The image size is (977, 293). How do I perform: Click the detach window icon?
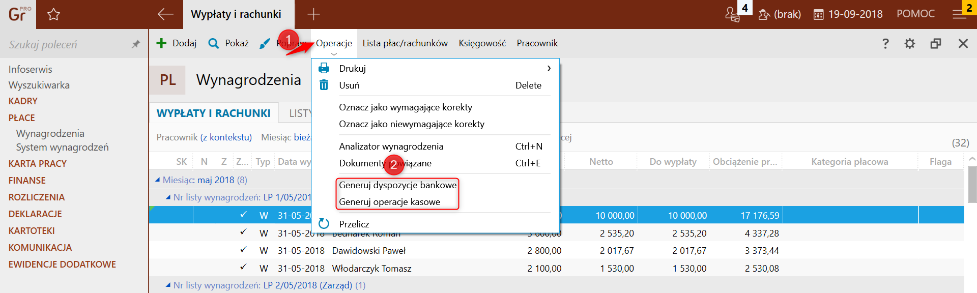coord(936,44)
